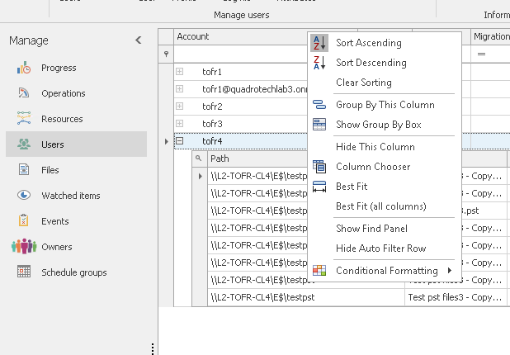Screen dimensions: 510x355
Task: Open the Events clipboard icon
Action: tap(24, 221)
